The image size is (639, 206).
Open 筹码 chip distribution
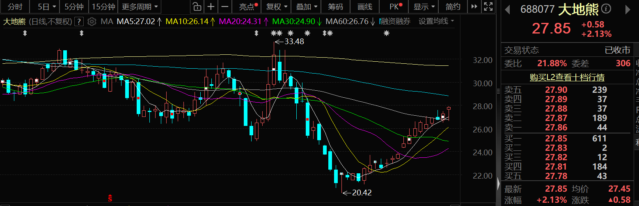(336, 7)
